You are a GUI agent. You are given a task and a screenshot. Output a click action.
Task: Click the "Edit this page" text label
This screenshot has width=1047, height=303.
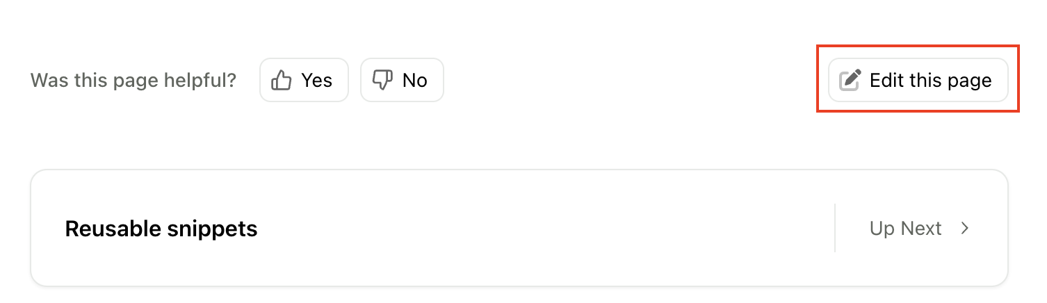point(931,81)
